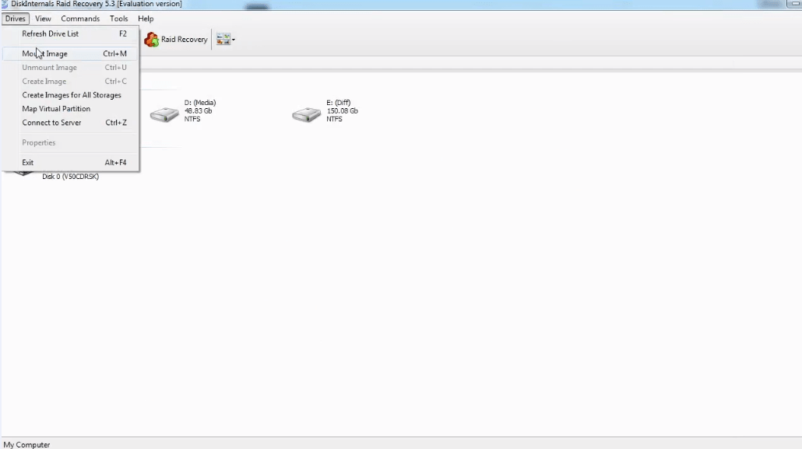The height and width of the screenshot is (449, 802).
Task: Open the View menu
Action: (43, 19)
